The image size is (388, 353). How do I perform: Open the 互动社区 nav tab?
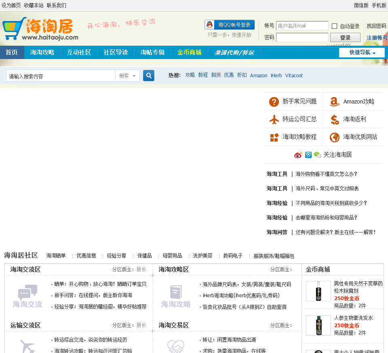79,52
